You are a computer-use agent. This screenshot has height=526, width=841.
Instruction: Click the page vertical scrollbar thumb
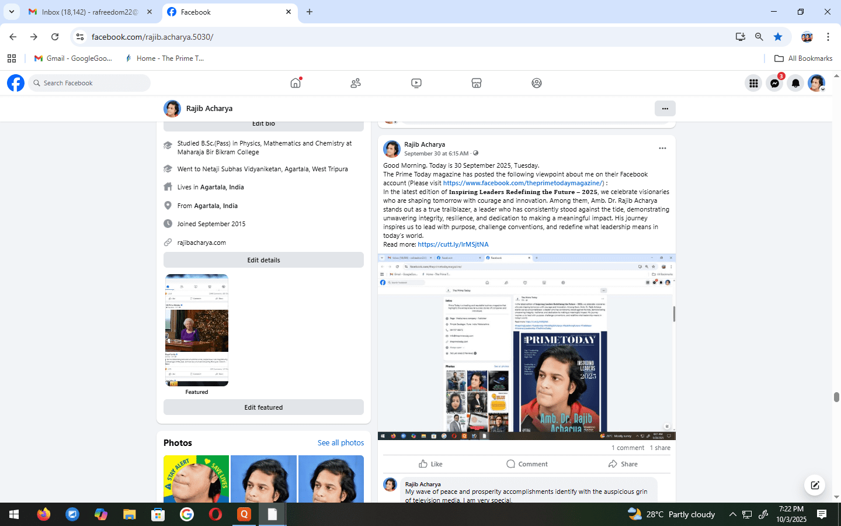pyautogui.click(x=836, y=397)
